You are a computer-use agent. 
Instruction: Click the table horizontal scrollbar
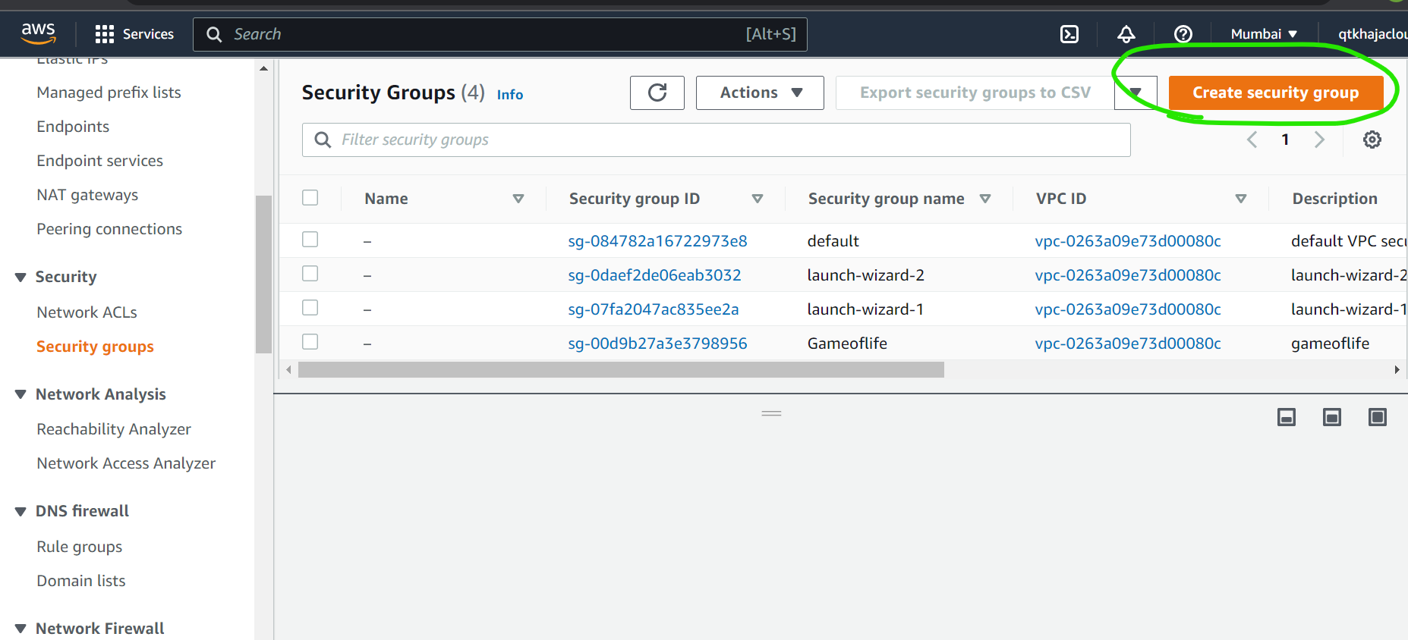(x=621, y=370)
